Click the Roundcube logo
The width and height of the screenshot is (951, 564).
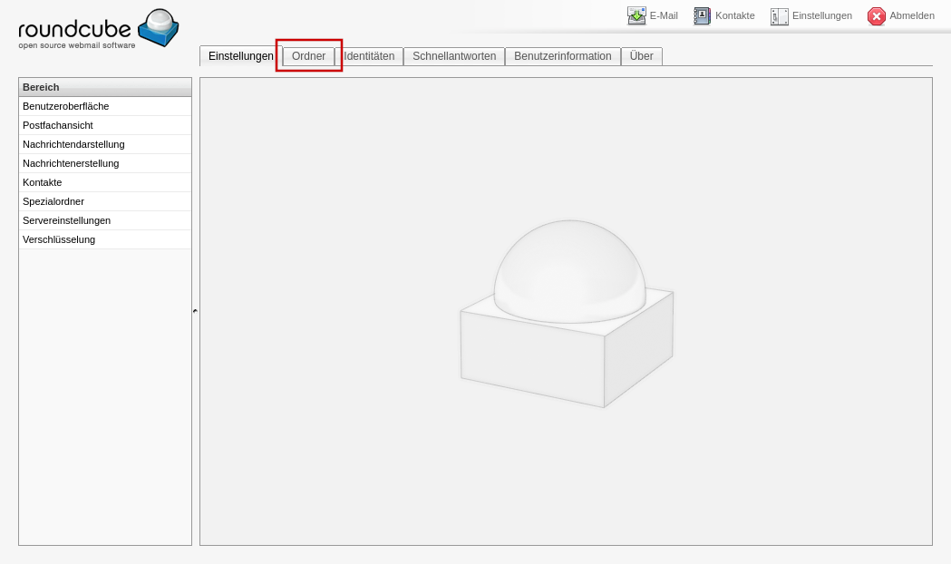[x=98, y=28]
